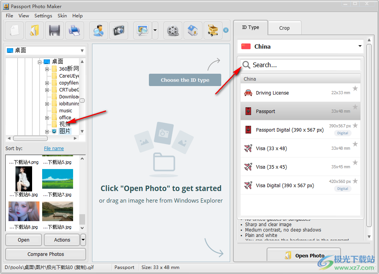
Task: Collapse the 桌面 tree node
Action: 39,62
